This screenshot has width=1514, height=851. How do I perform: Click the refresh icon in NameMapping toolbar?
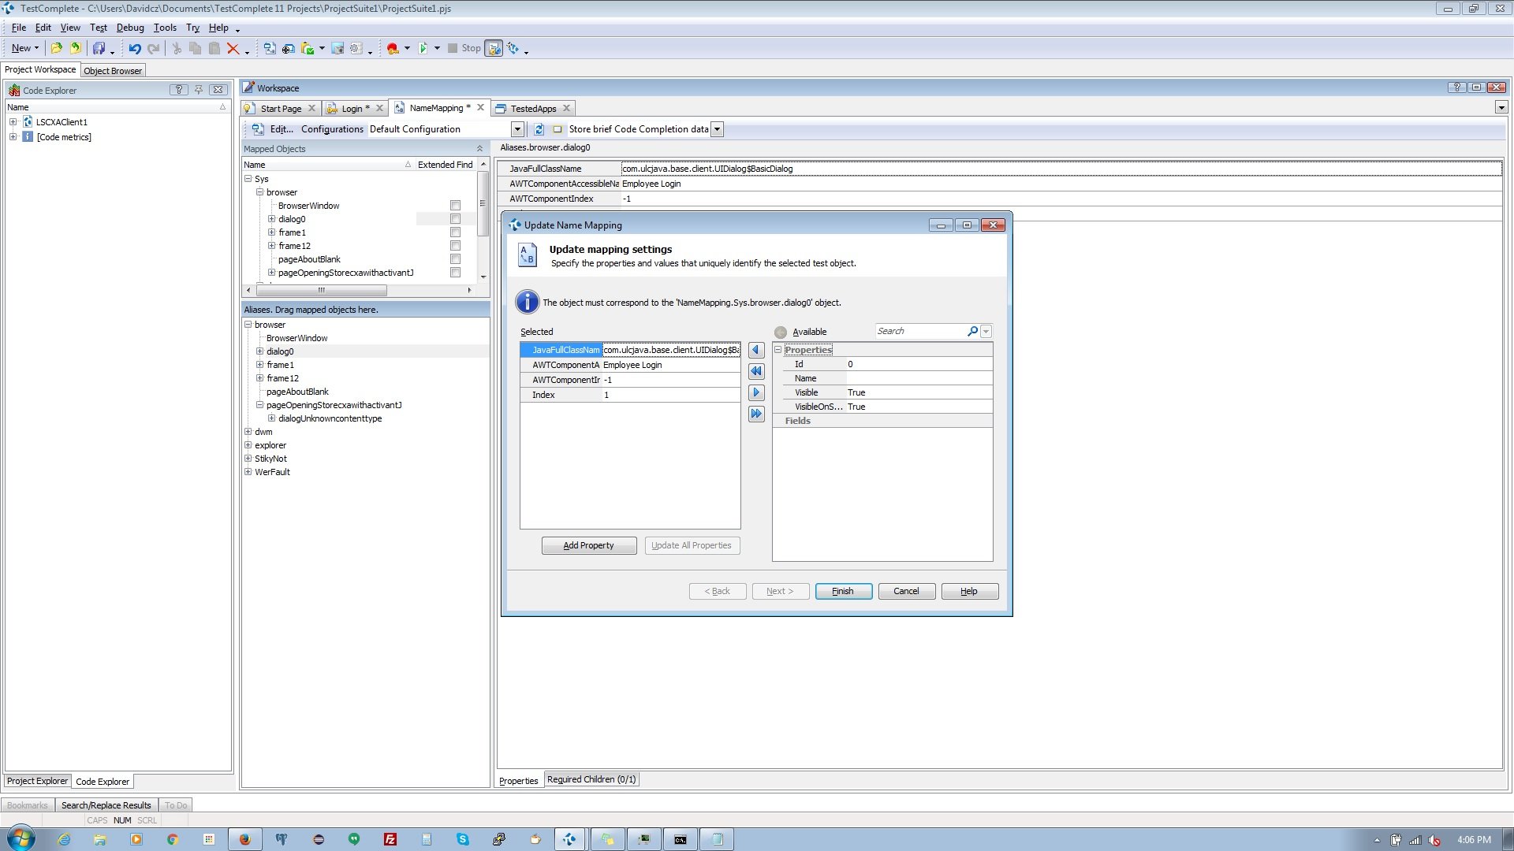coord(539,129)
